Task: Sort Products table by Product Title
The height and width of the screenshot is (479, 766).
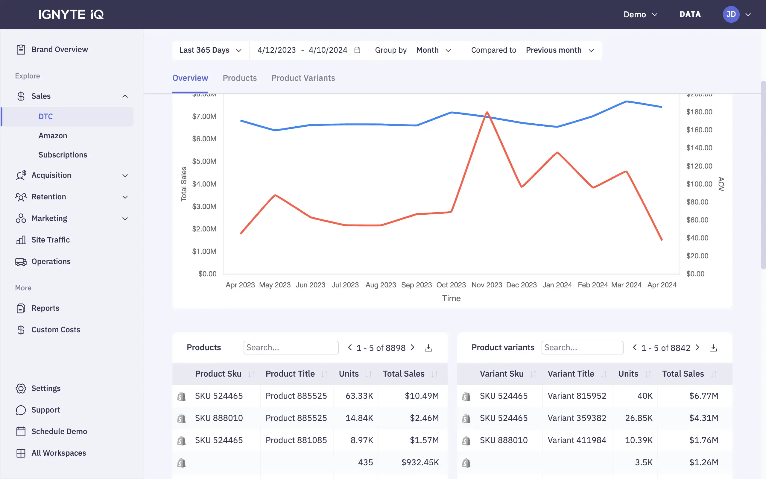Action: pos(324,374)
